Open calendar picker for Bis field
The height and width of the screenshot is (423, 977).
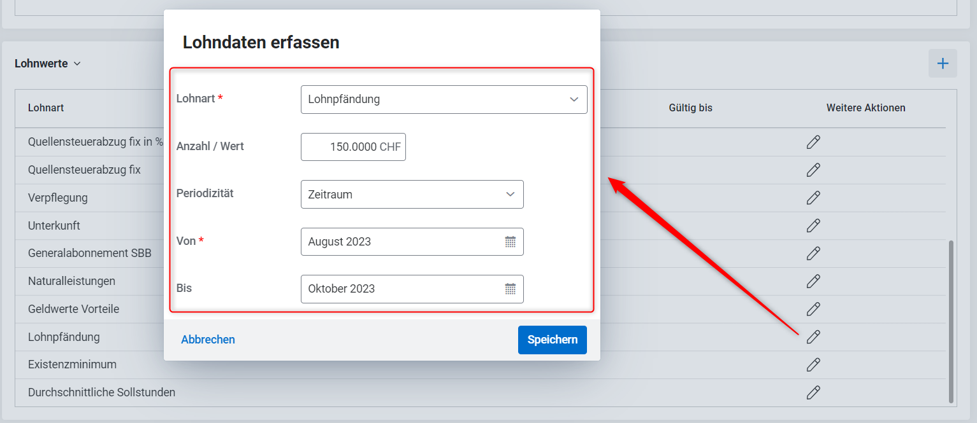510,289
